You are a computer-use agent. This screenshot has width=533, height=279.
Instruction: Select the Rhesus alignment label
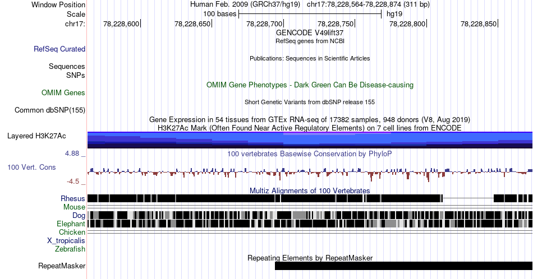coord(73,198)
